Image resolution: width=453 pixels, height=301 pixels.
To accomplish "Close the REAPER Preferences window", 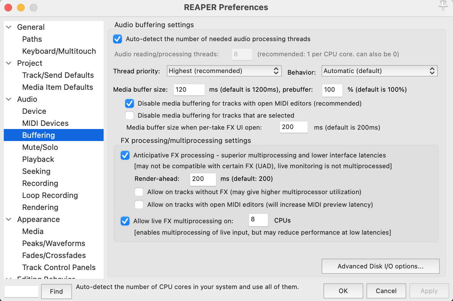I will 8,7.
